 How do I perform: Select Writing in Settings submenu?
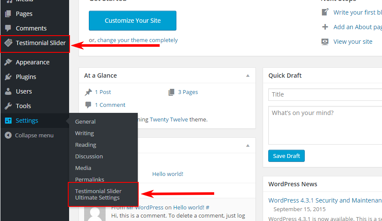[85, 133]
